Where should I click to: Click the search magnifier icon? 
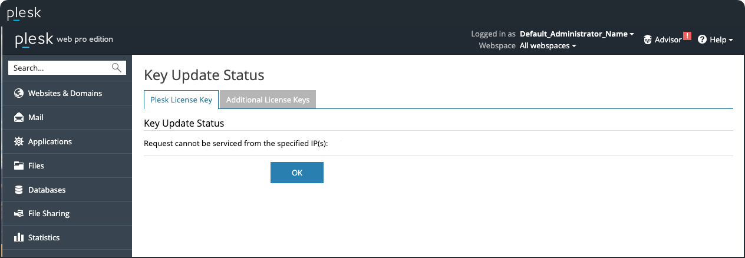click(117, 68)
